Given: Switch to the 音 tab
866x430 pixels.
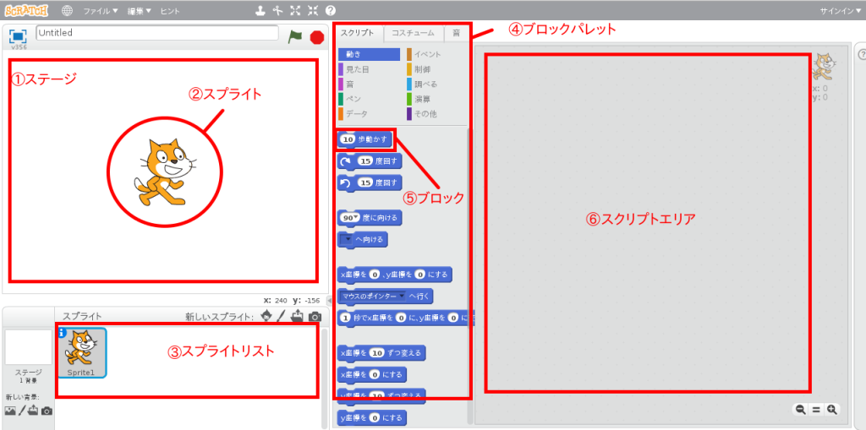Looking at the screenshot, I should point(456,33).
